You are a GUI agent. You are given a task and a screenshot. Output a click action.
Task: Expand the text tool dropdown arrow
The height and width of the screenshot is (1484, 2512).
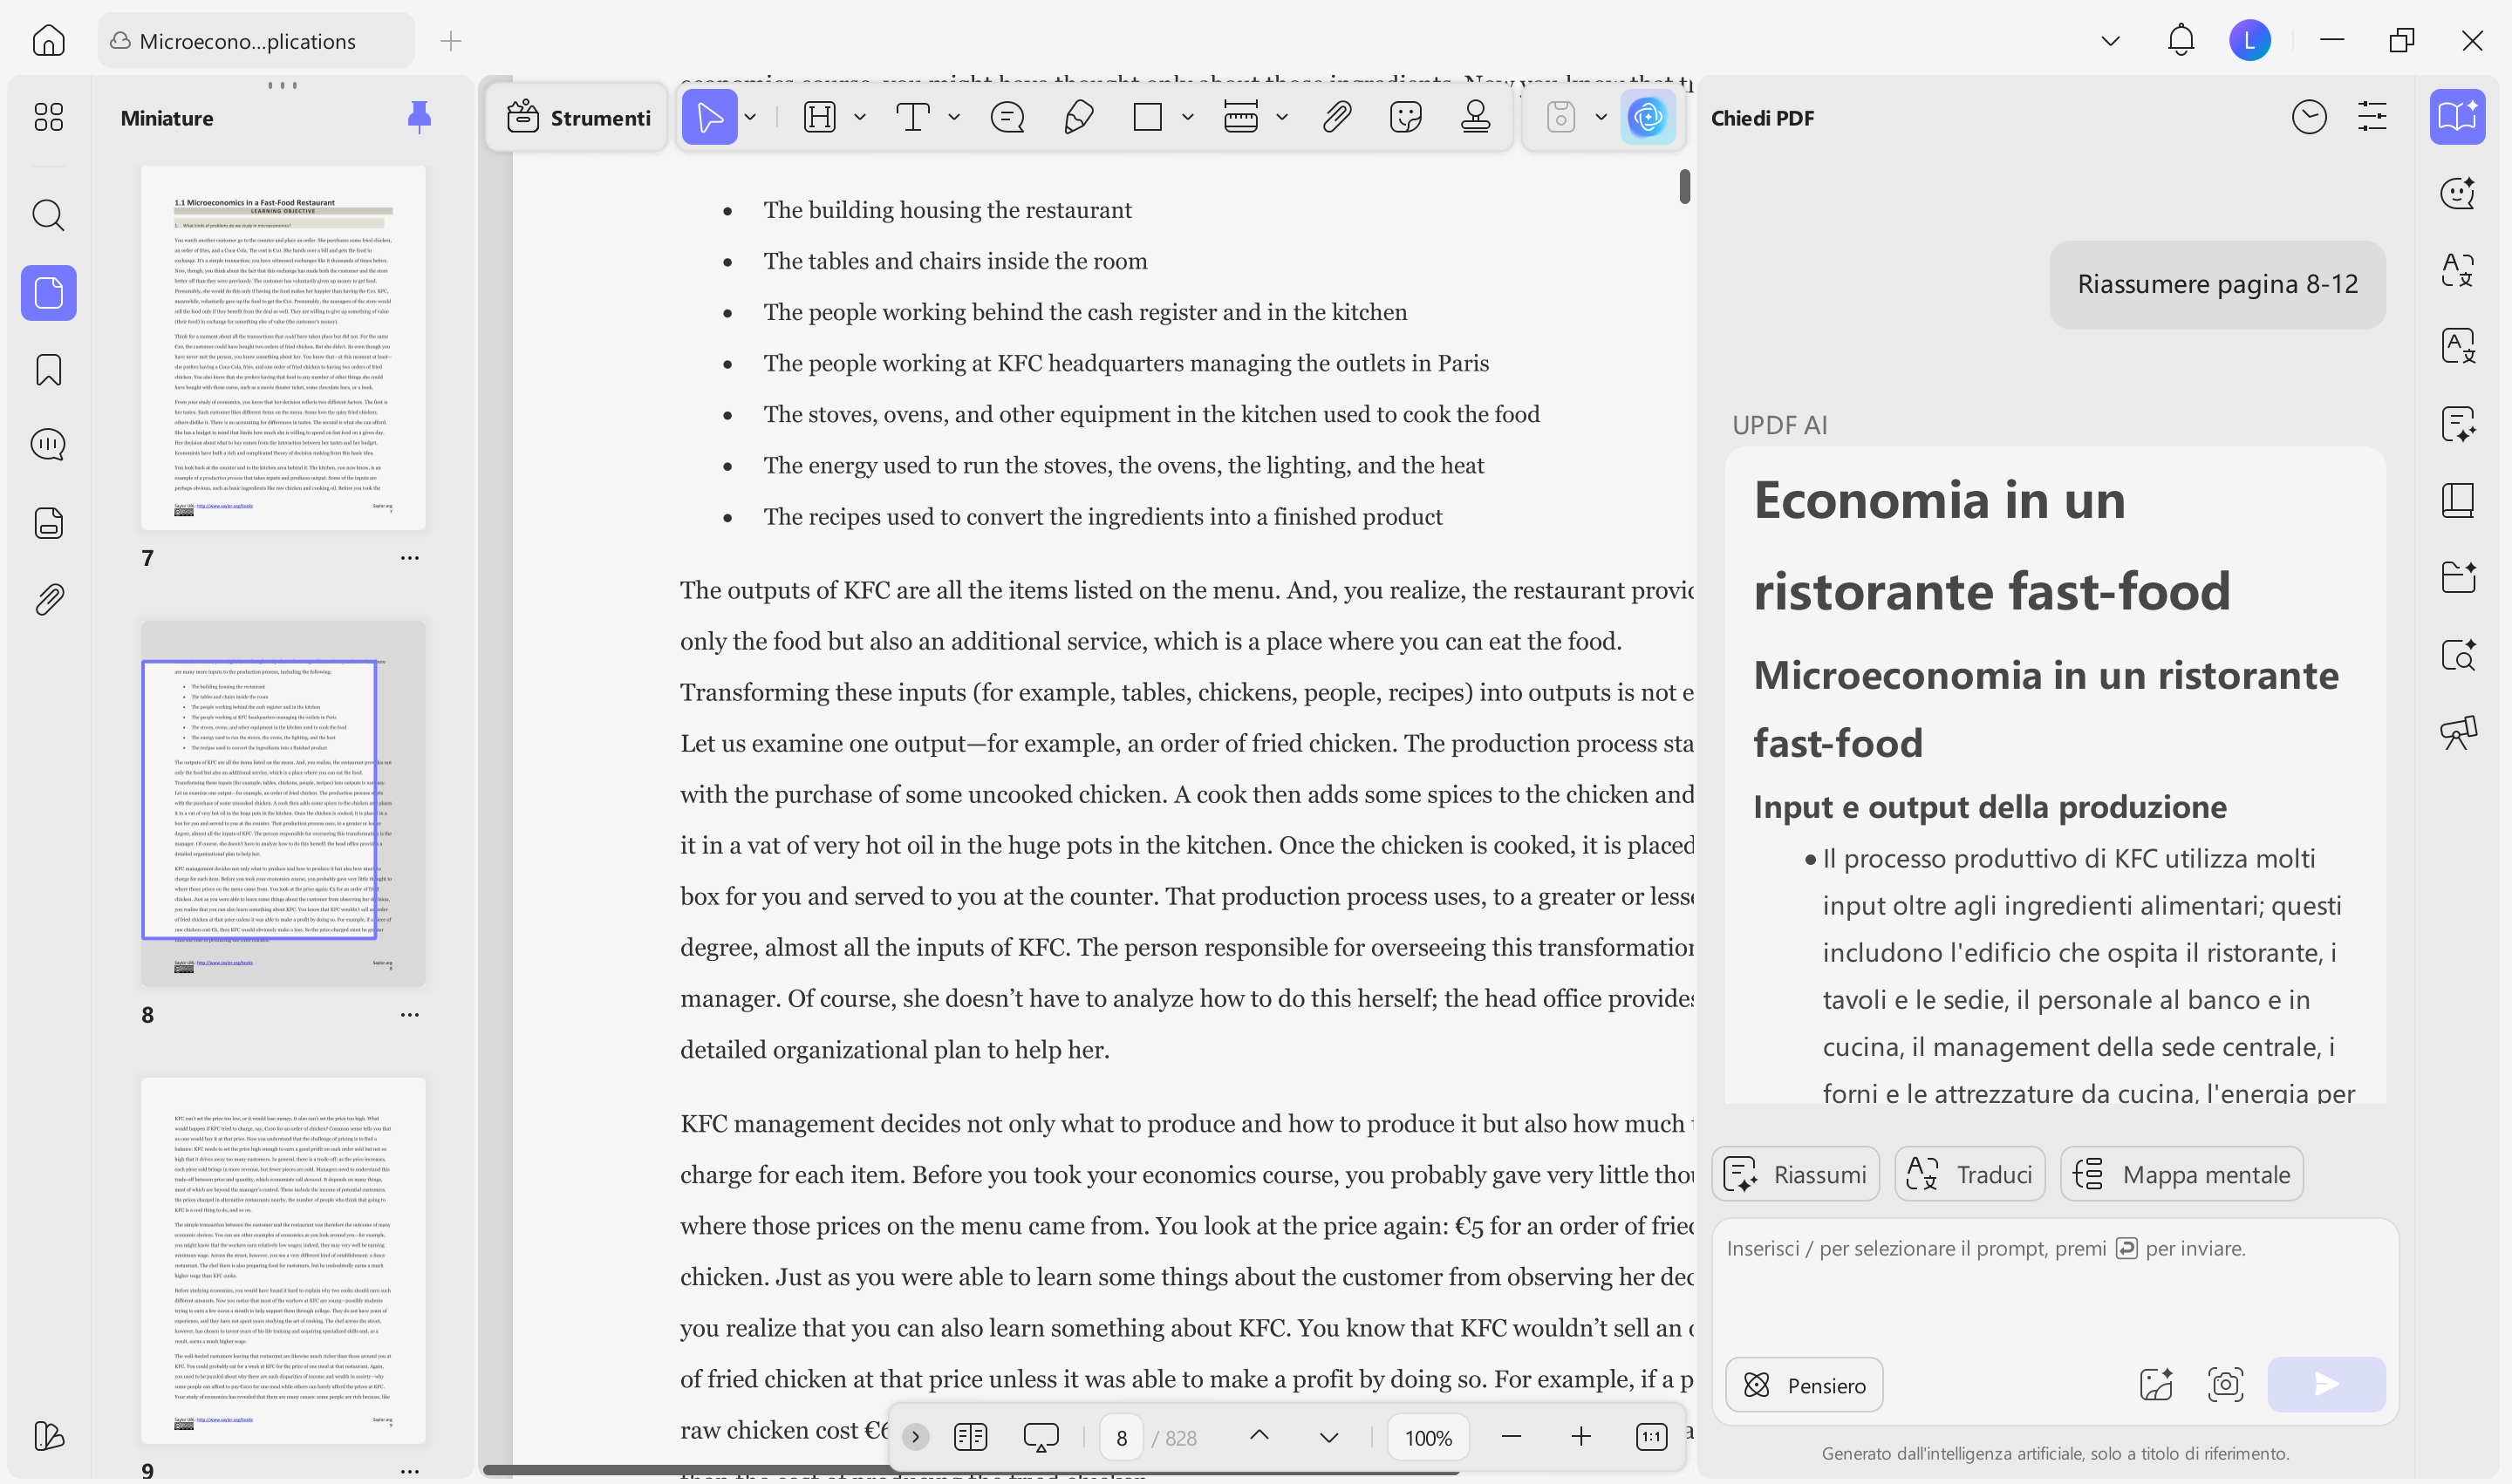coord(954,117)
